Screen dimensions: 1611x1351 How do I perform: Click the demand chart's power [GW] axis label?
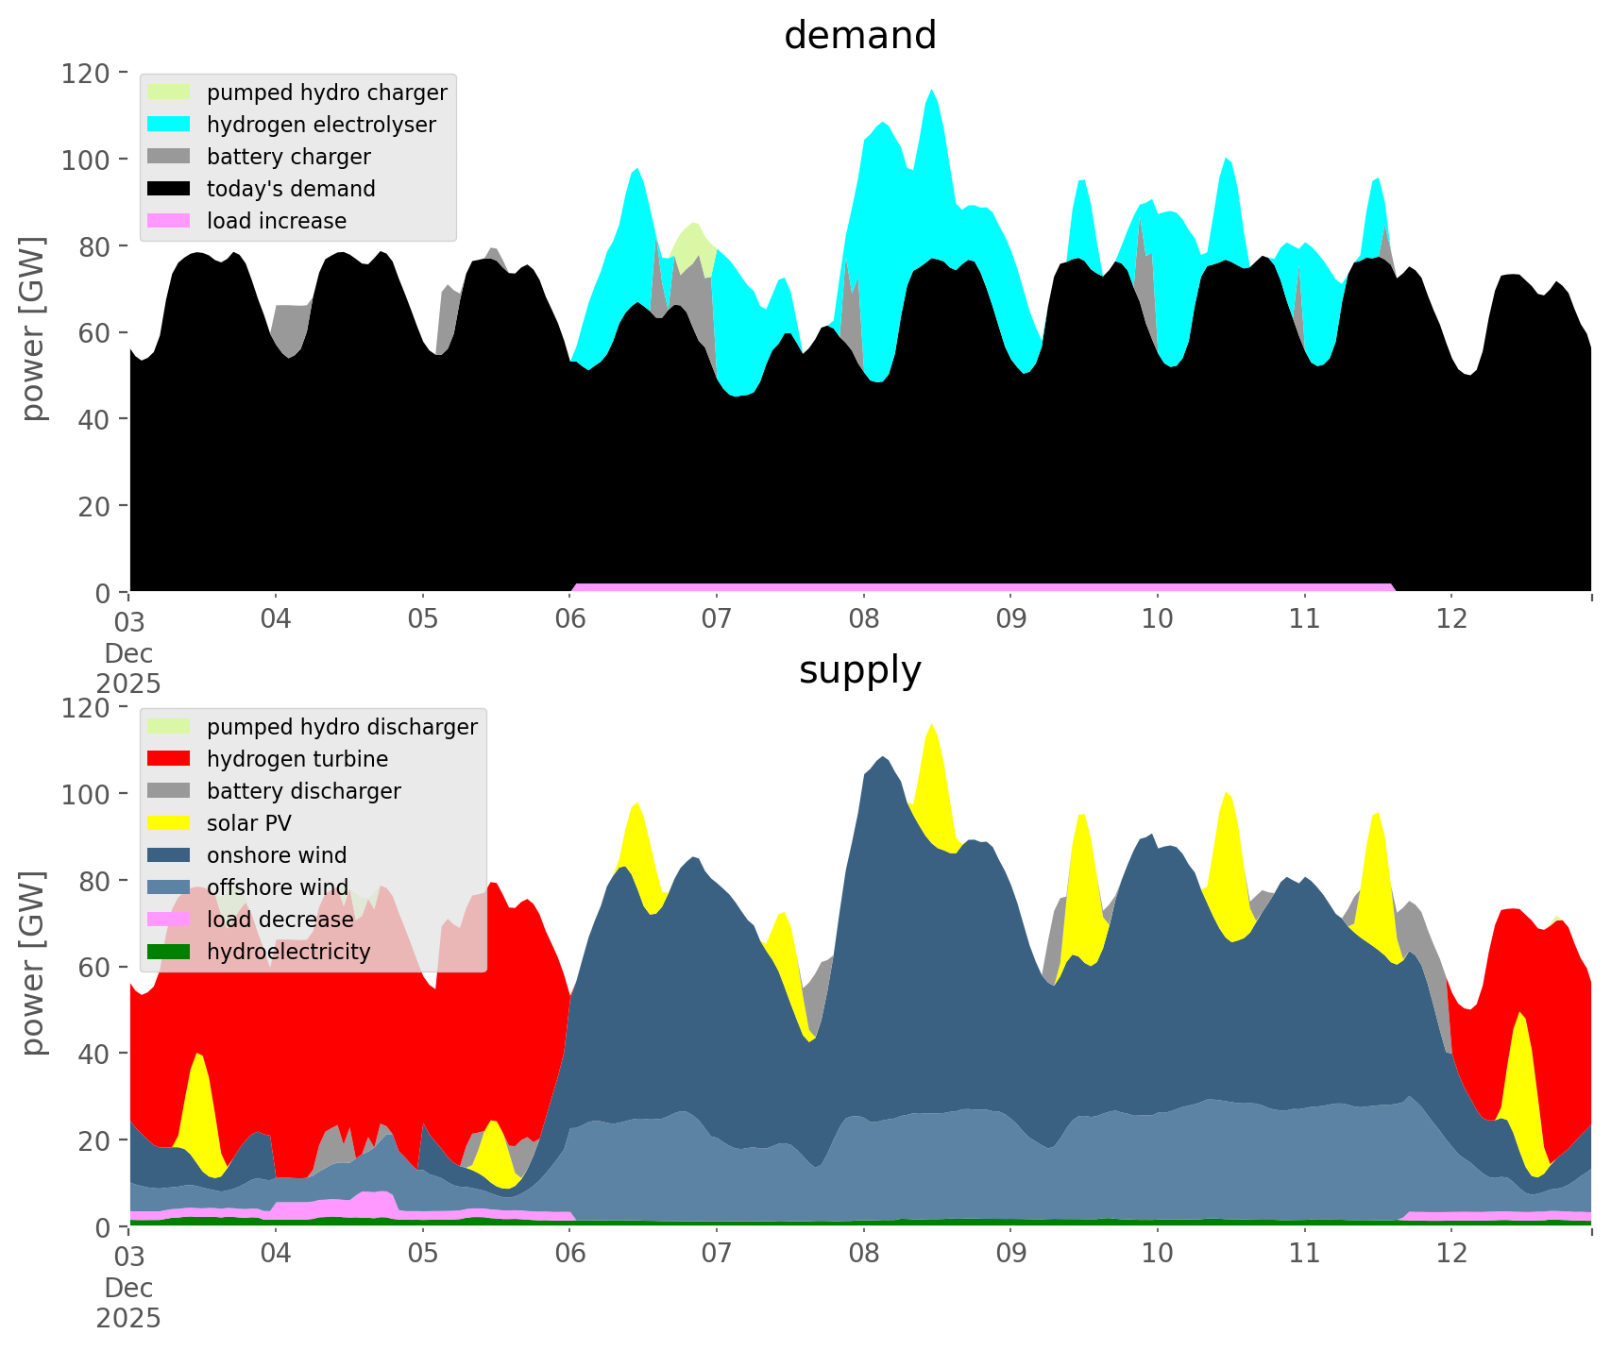33,329
